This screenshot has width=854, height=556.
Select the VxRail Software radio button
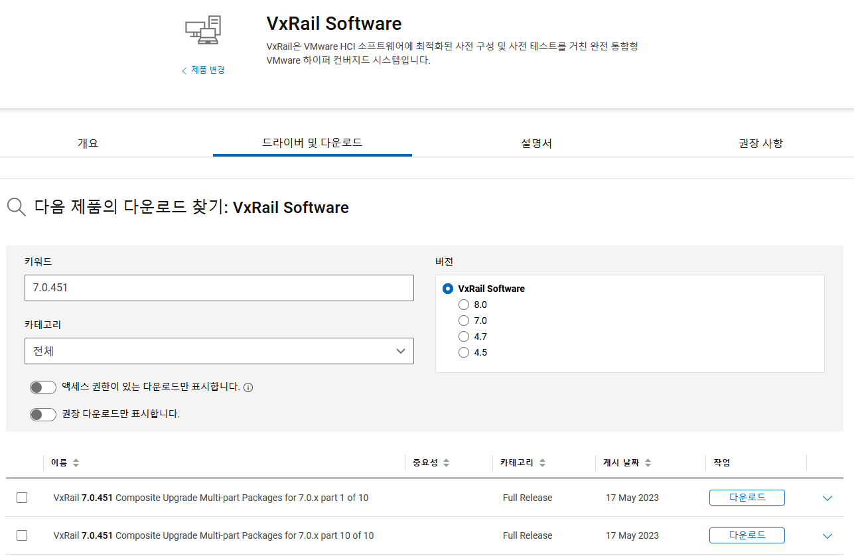448,289
